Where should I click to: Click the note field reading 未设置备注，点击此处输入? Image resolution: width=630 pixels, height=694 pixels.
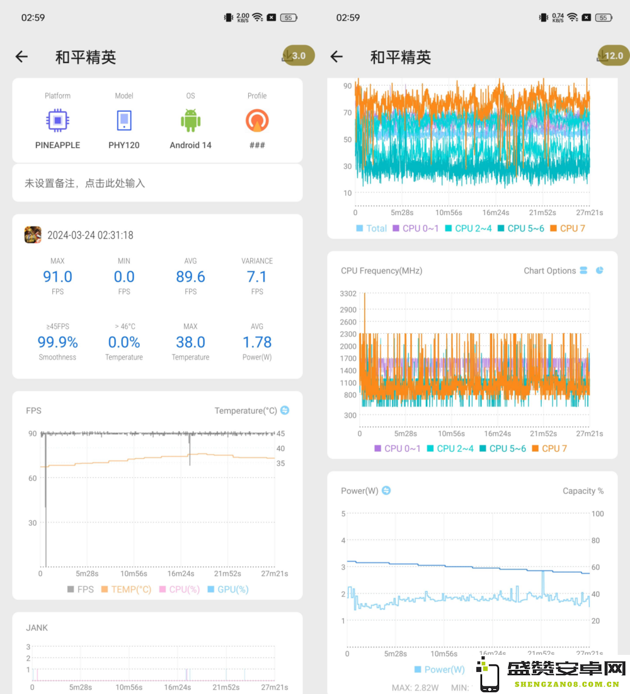pos(157,183)
